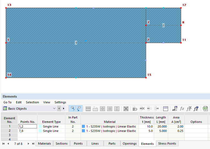The width and height of the screenshot is (210, 149).
Task: Click point 13 in the drawing
Action: click(6, 8)
